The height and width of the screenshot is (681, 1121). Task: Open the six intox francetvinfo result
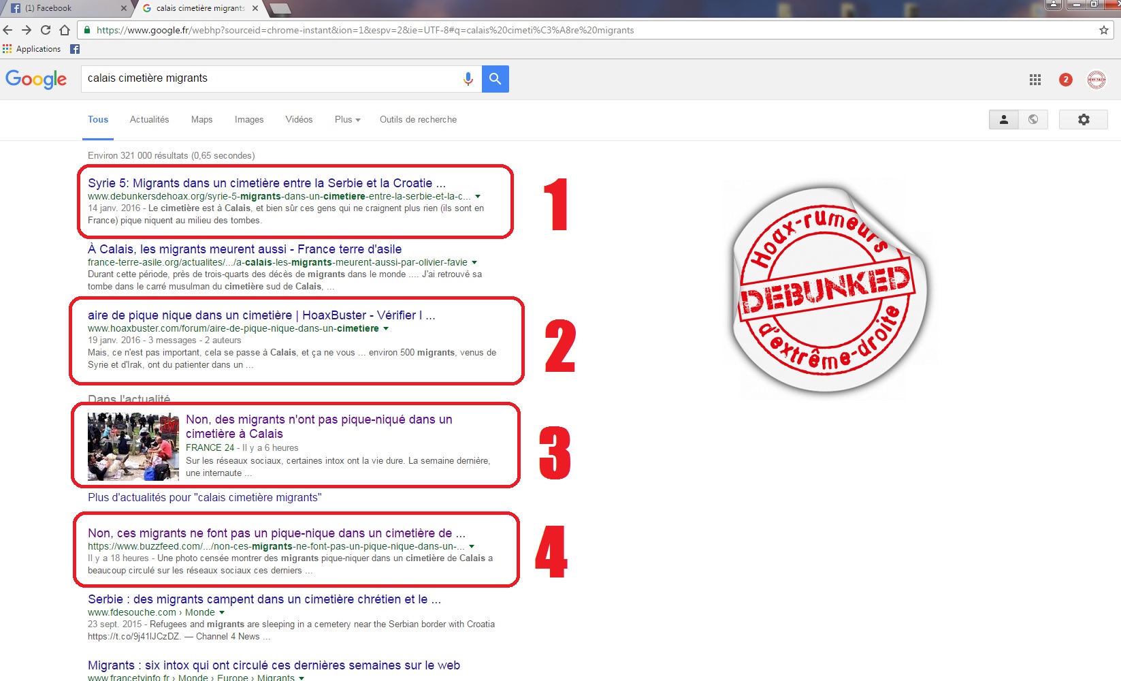[274, 665]
